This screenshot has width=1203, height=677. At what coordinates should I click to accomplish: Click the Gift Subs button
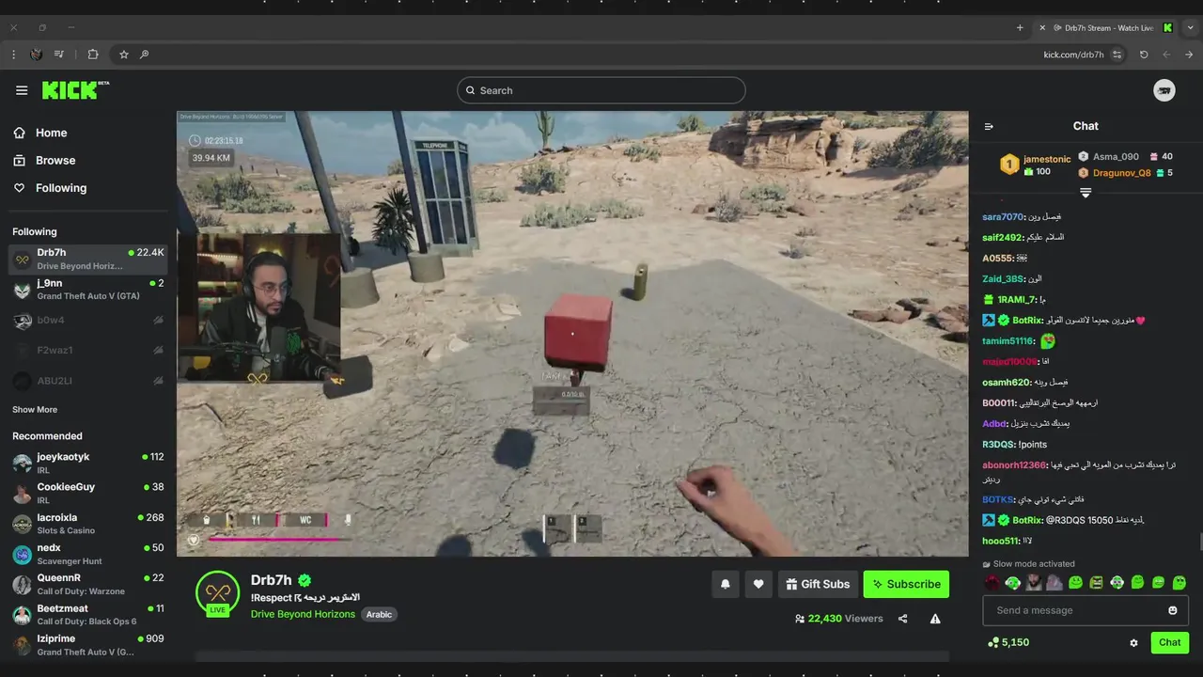click(817, 584)
